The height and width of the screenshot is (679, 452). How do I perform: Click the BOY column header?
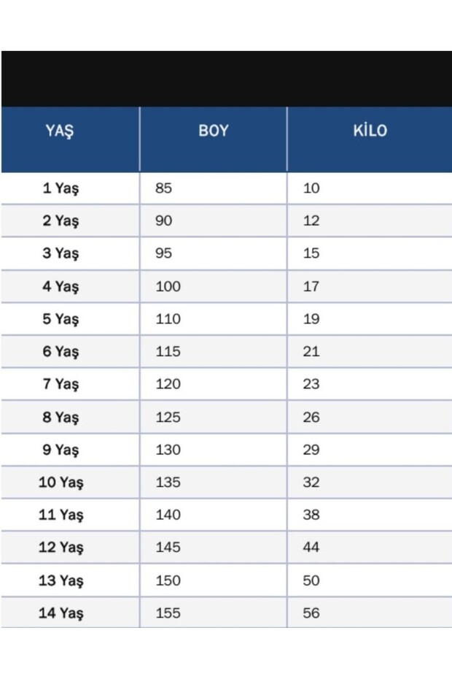tap(213, 131)
